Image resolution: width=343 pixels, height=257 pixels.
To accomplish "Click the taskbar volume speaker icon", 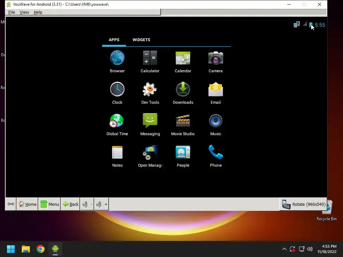I will (x=310, y=249).
